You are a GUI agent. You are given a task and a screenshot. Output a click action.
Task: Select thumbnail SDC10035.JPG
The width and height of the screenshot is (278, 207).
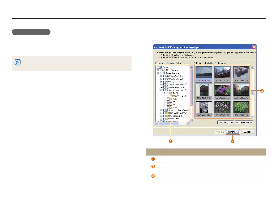(204, 74)
